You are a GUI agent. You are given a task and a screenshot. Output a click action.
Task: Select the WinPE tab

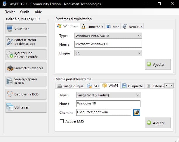click(x=110, y=86)
